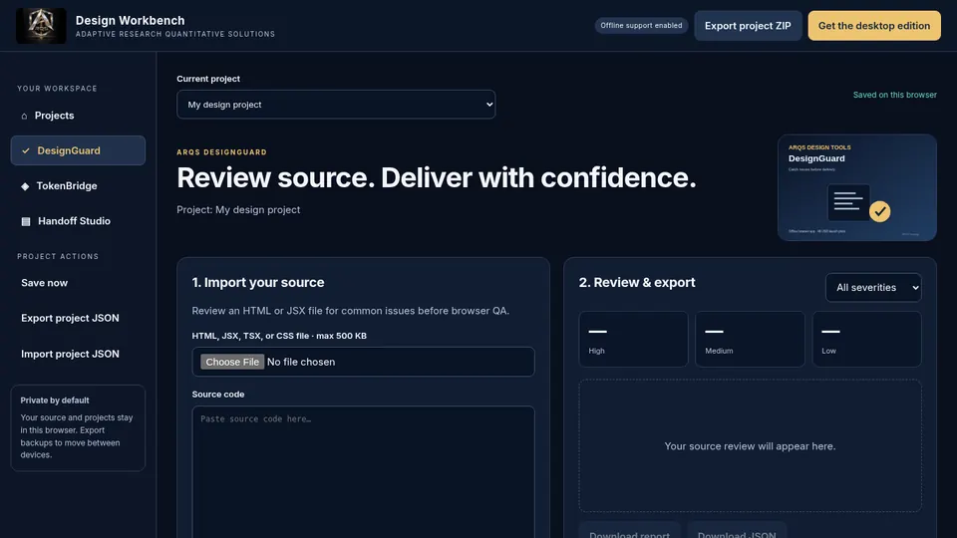
Task: Open the Current project dropdown
Action: [336, 105]
